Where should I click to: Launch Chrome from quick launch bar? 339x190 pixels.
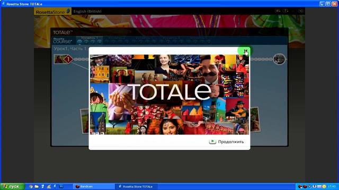(x=31, y=186)
